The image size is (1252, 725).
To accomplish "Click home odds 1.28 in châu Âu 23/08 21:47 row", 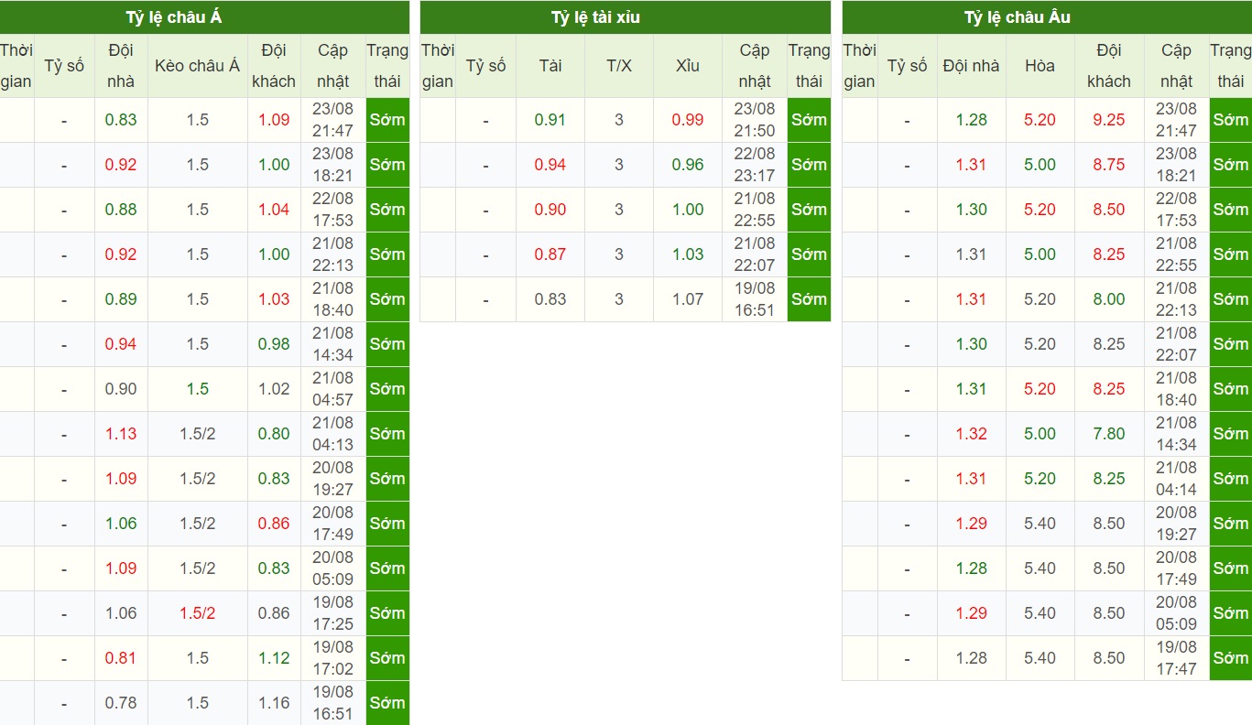I will [x=972, y=120].
